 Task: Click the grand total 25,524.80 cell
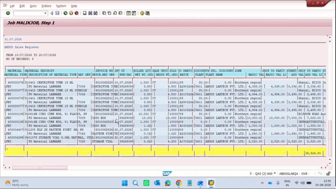[313, 153]
